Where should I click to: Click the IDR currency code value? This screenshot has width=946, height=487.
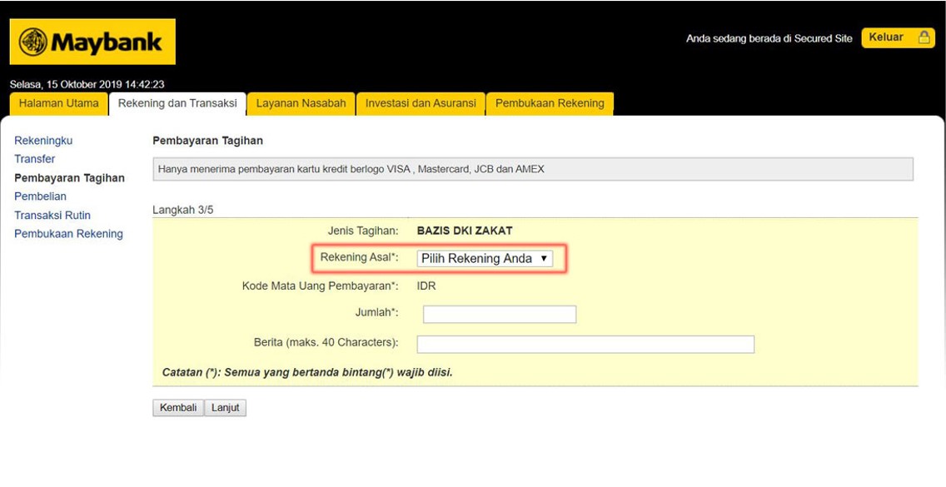click(426, 286)
